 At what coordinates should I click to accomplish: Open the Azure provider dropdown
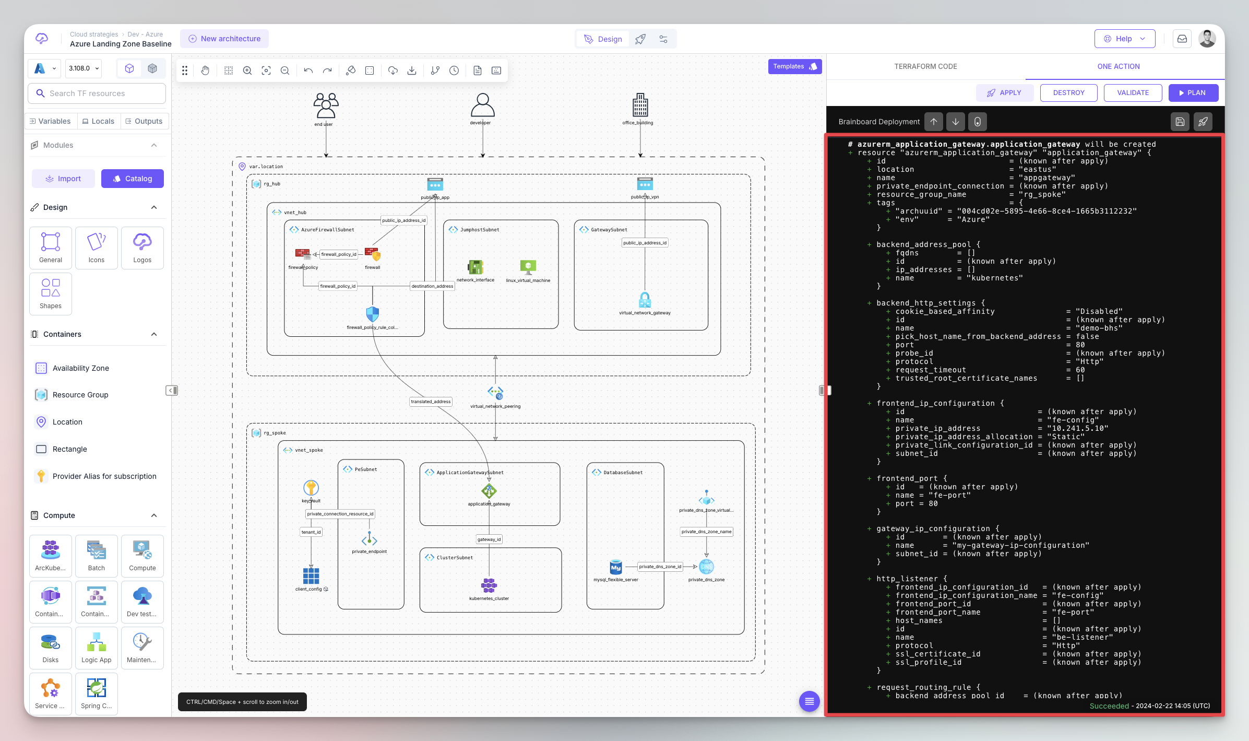45,68
